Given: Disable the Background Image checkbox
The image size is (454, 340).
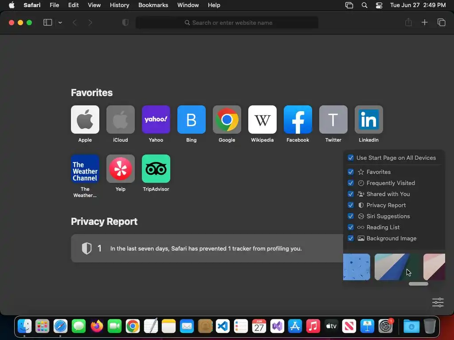Looking at the screenshot, I should tap(350, 238).
